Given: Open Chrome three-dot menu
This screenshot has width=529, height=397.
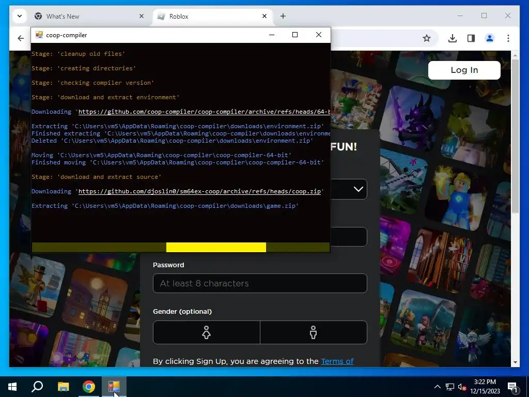Looking at the screenshot, I should (x=508, y=38).
